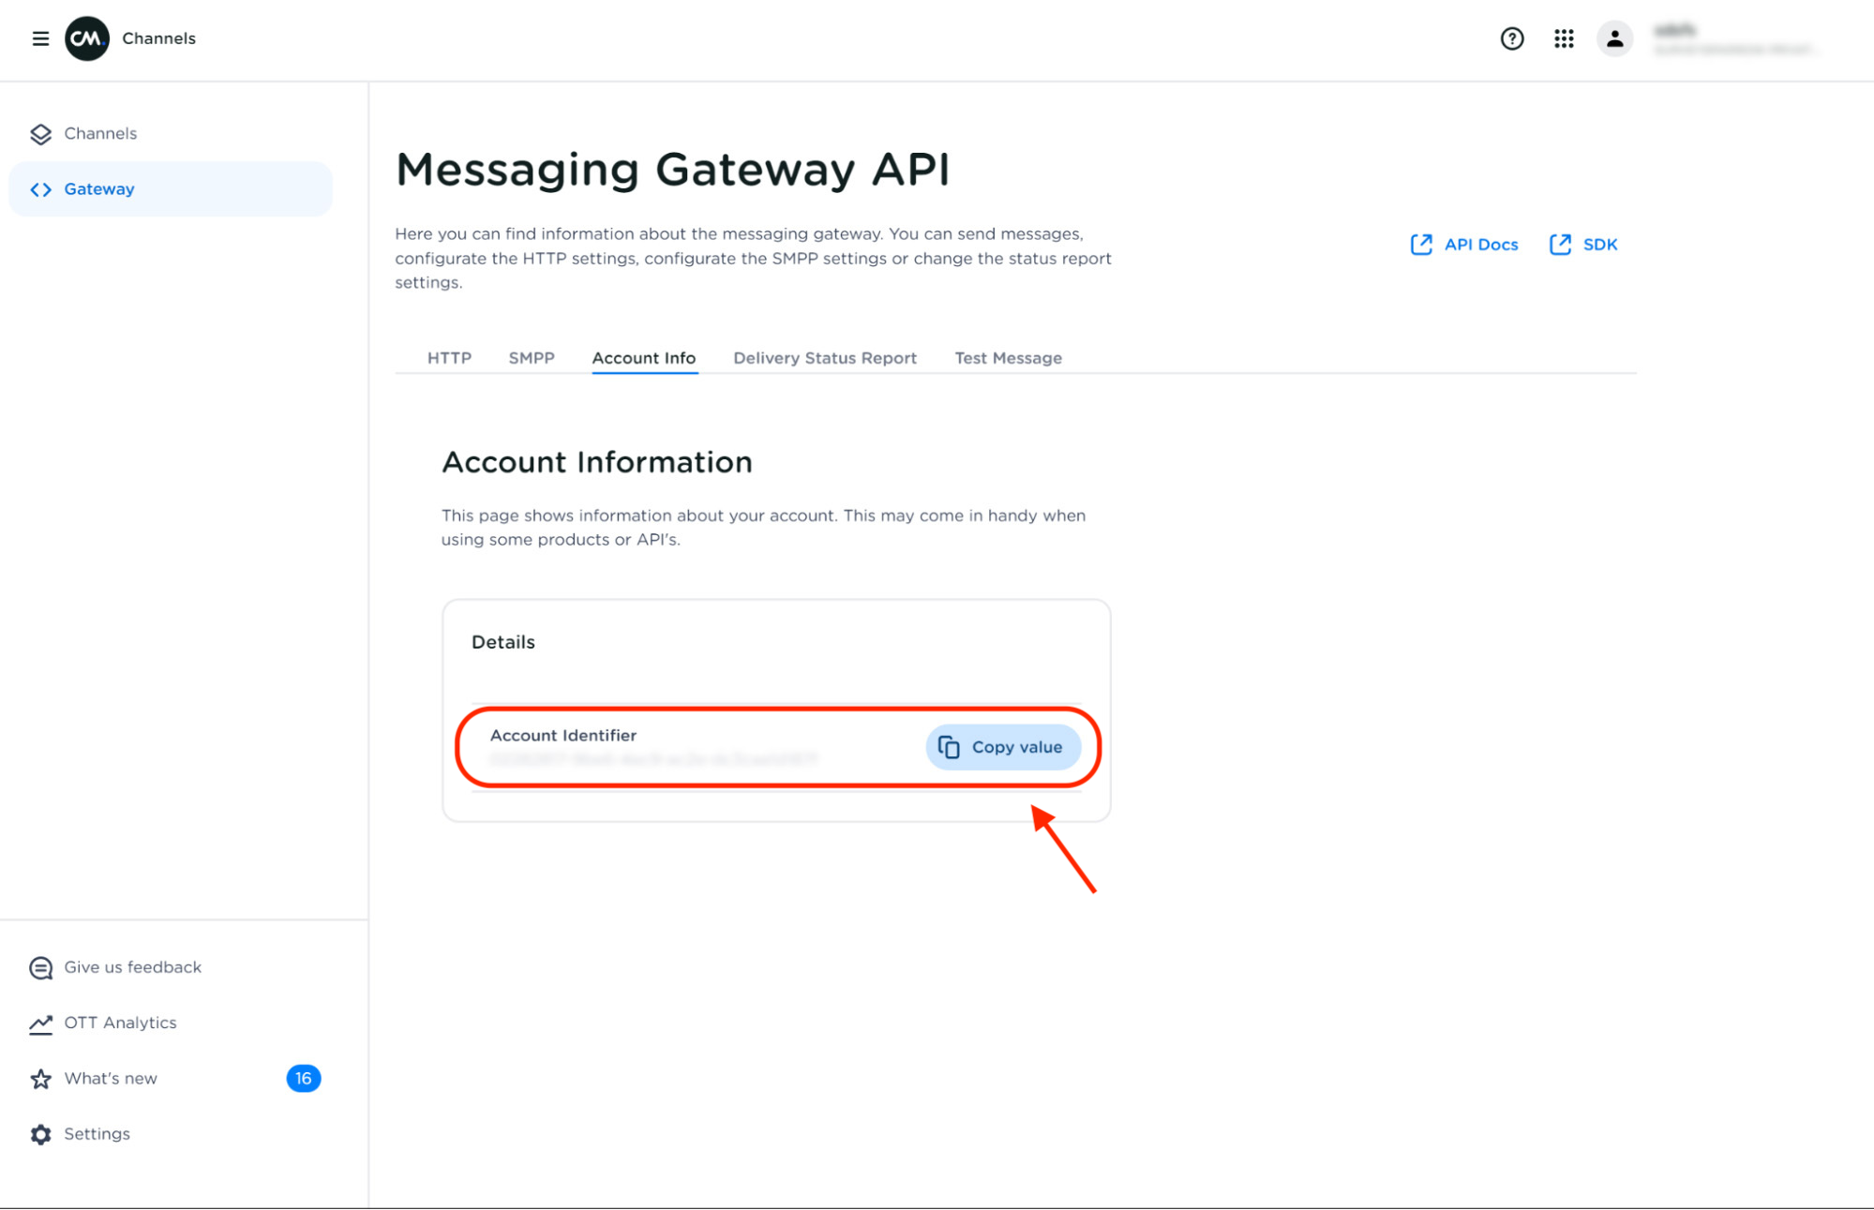Click the What's new 16 badge

click(x=303, y=1078)
